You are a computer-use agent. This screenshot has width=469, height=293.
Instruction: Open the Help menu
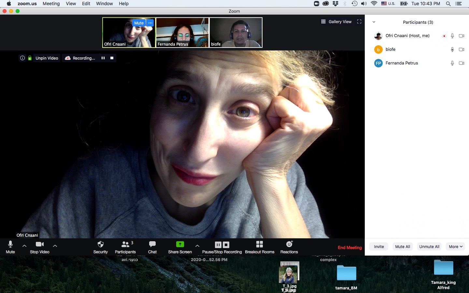click(123, 4)
